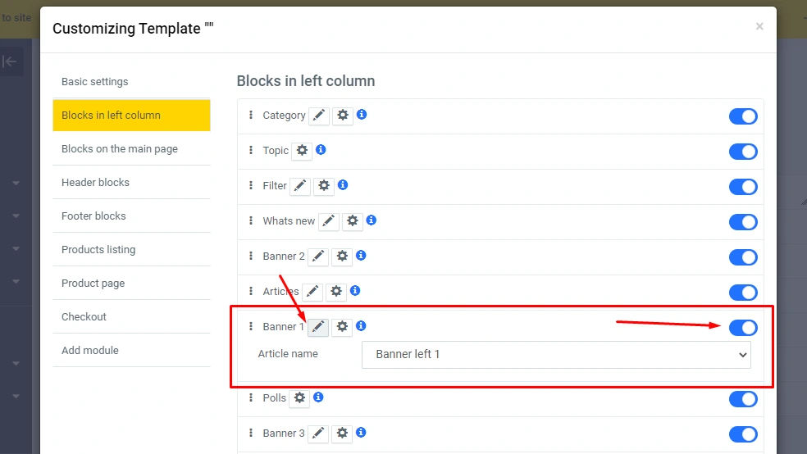Go to Basic settings
This screenshot has height=454, width=807.
[x=95, y=82]
